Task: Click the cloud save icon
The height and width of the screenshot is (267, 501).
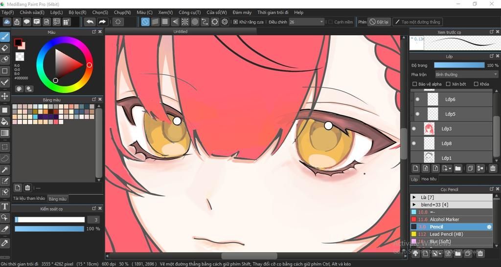Action: (x=7, y=21)
